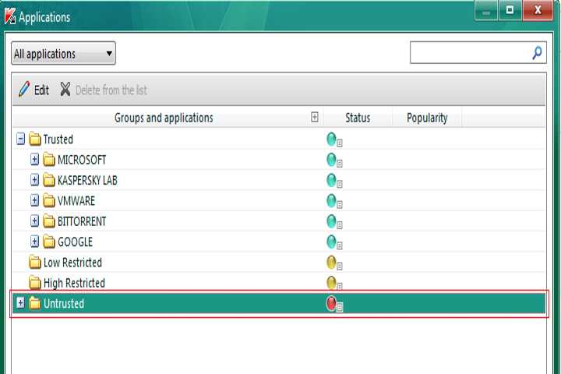Viewport: 561px width, 374px height.
Task: Select the Untrusted row label
Action: 64,304
